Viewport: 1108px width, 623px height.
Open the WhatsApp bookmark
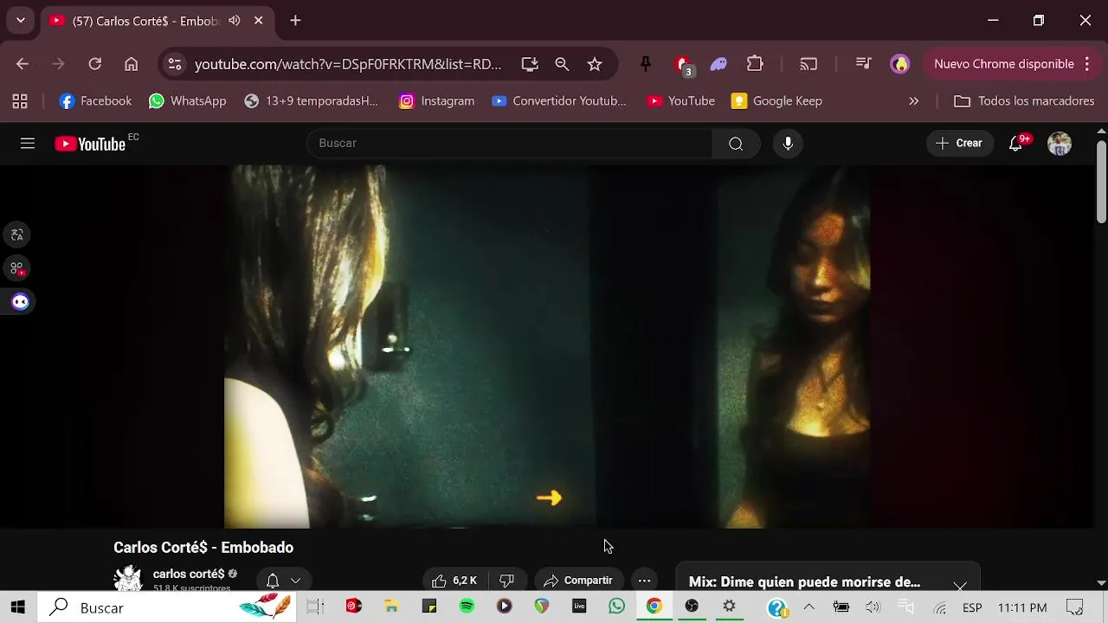click(x=188, y=101)
